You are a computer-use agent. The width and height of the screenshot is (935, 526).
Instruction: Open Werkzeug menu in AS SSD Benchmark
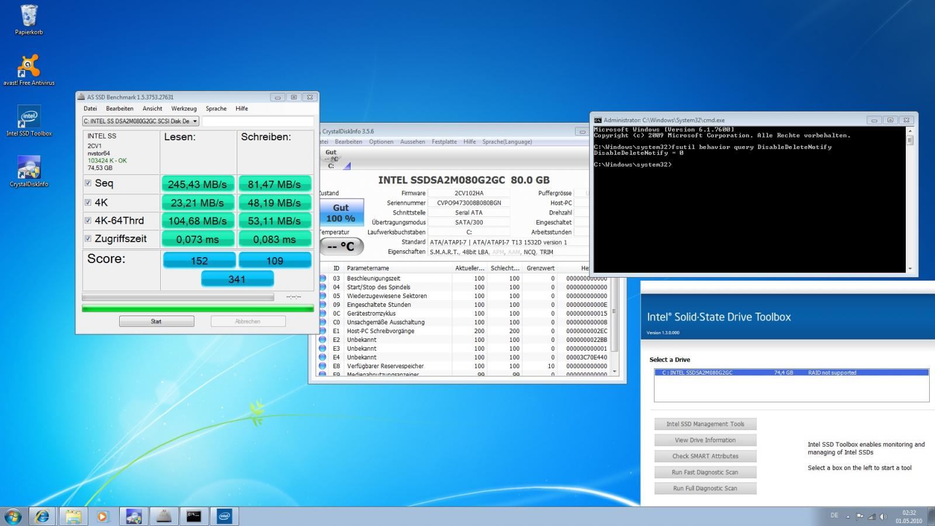(x=183, y=109)
